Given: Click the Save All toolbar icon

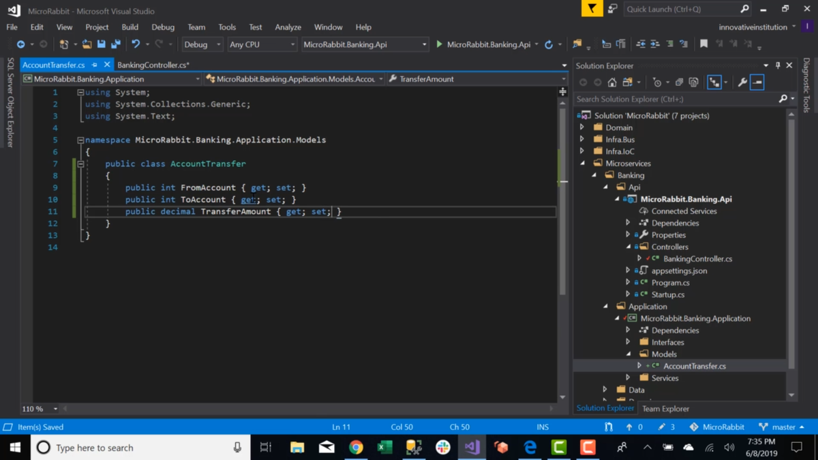Looking at the screenshot, I should 116,44.
